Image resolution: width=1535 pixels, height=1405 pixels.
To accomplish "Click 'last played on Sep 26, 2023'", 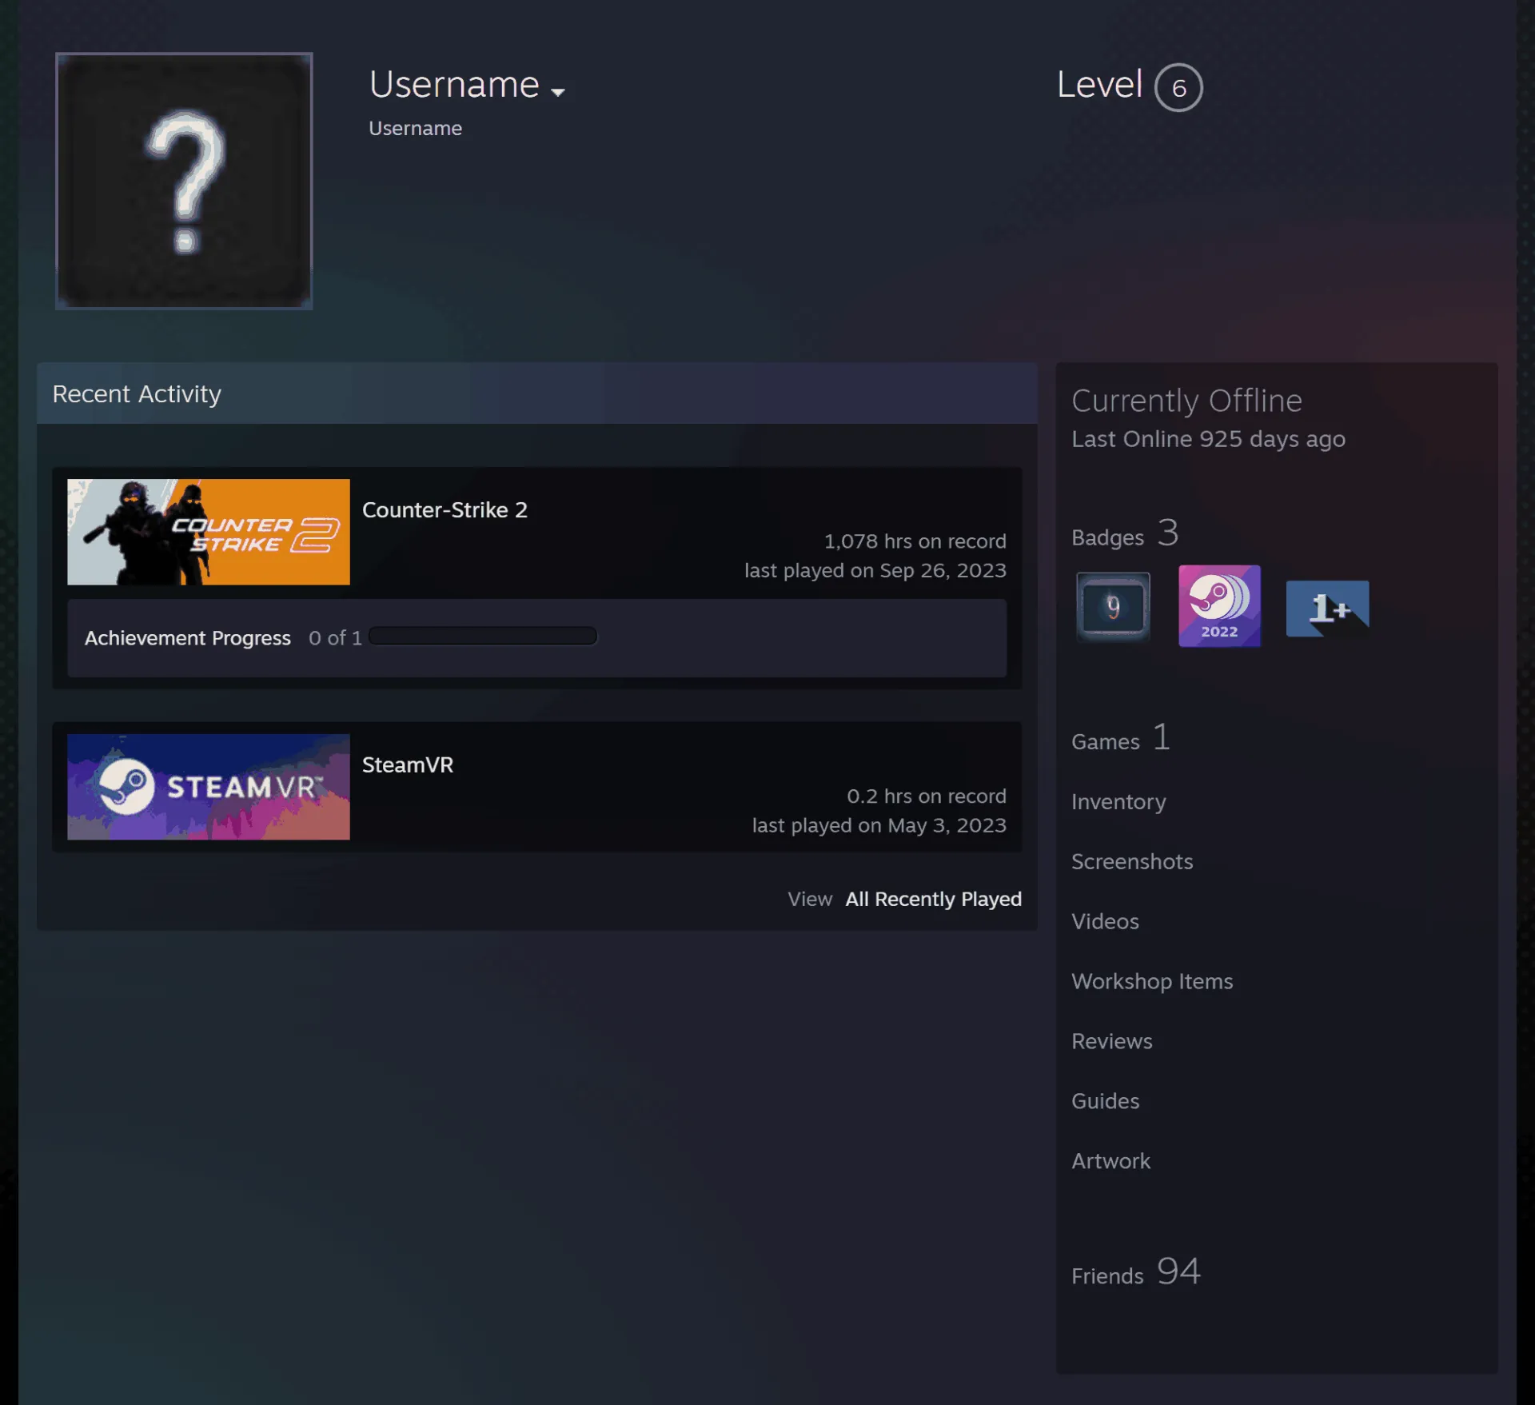I will pos(875,570).
